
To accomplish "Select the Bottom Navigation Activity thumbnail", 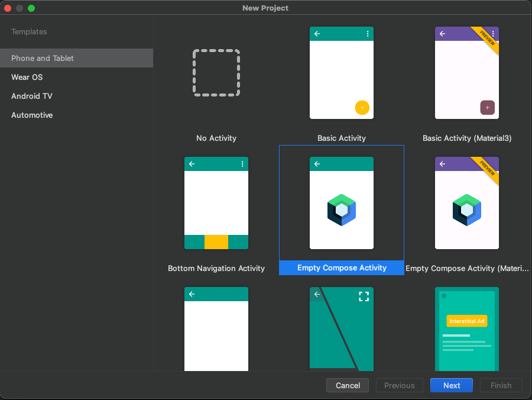I will click(216, 203).
